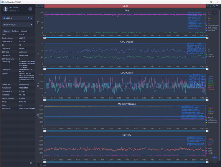Toggle Jank series in FPS legend
Screen dimensions: 221x167
212,27
